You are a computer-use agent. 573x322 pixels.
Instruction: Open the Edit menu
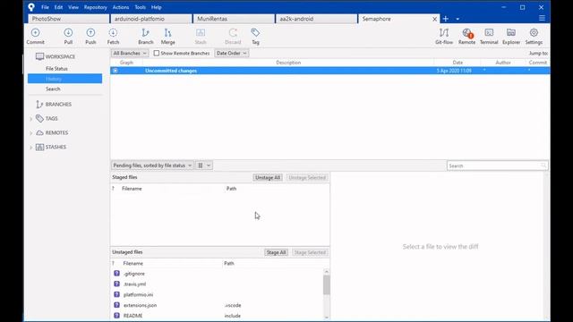click(x=58, y=7)
